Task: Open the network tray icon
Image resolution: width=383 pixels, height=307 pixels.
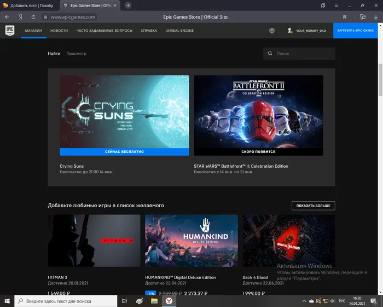Action: coord(326,301)
